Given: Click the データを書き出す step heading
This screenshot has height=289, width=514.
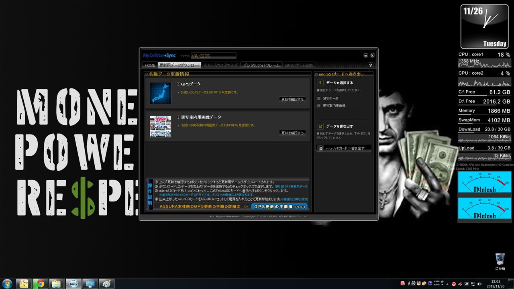Looking at the screenshot, I should coord(339,126).
